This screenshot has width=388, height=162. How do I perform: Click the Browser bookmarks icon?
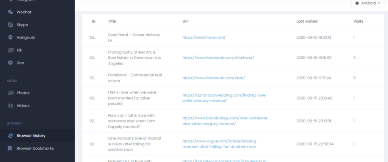[10, 148]
